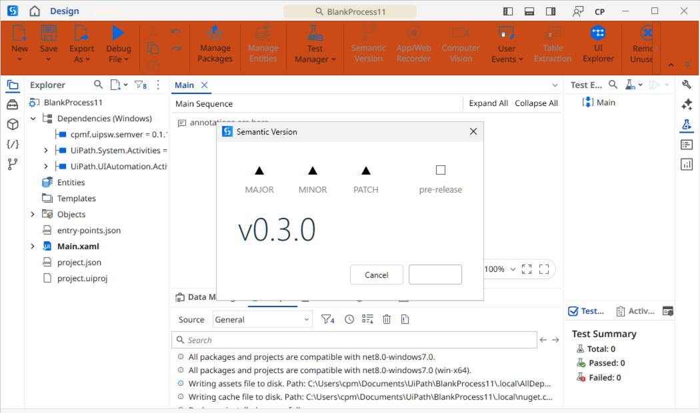This screenshot has height=413, width=700.
Task: Select project.uiproj file
Action: (x=82, y=278)
